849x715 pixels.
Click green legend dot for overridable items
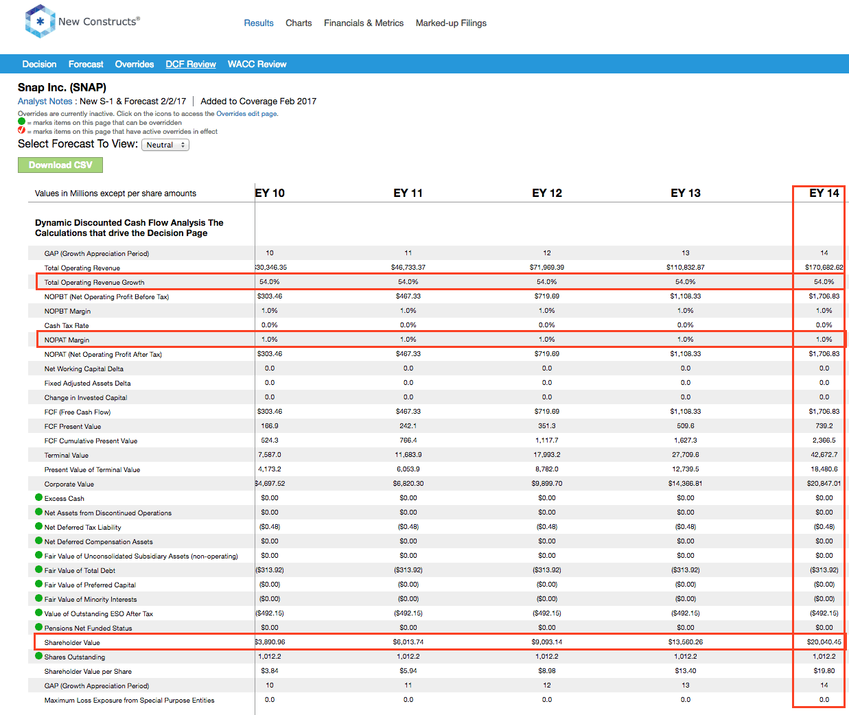pos(21,121)
